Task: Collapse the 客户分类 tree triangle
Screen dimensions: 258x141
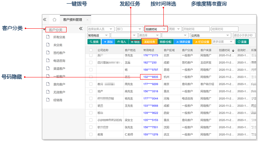Action: coord(44,30)
